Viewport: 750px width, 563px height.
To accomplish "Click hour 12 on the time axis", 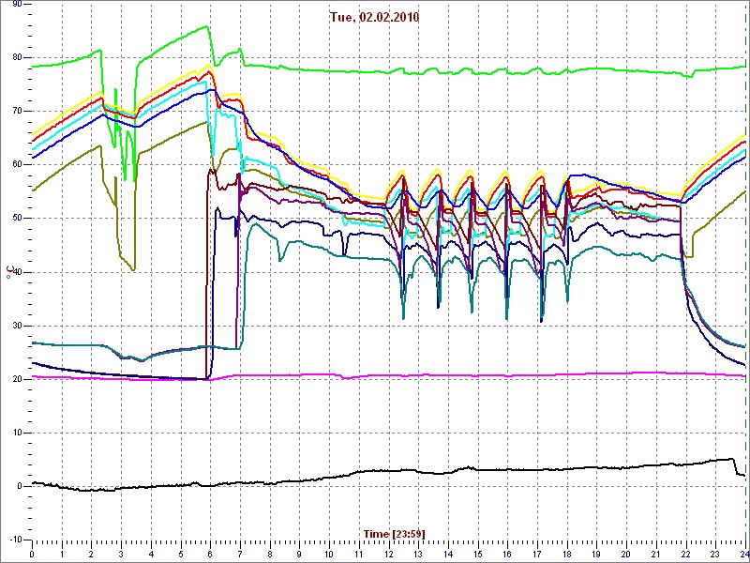I will [x=388, y=553].
